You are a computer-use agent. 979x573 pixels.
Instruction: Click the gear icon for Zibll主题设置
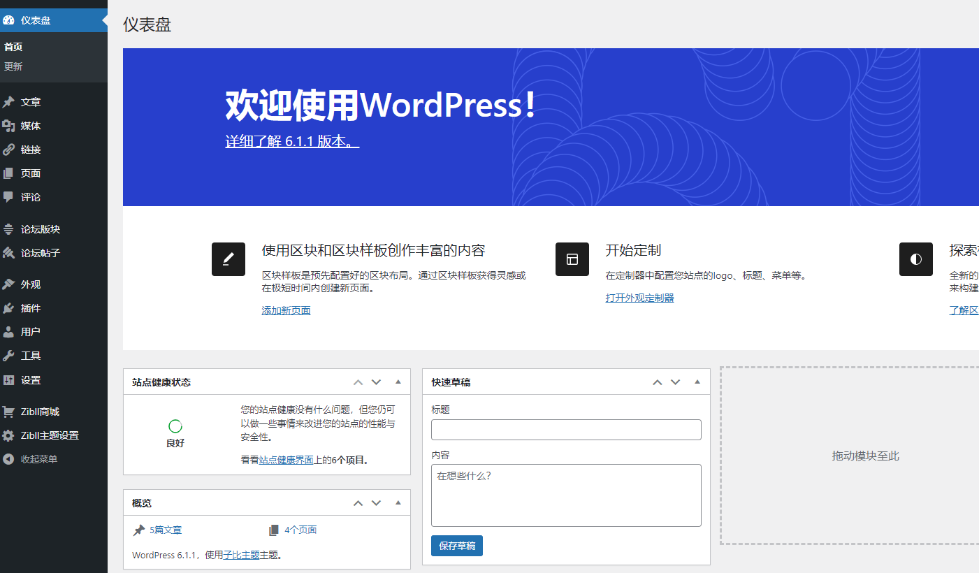8,435
